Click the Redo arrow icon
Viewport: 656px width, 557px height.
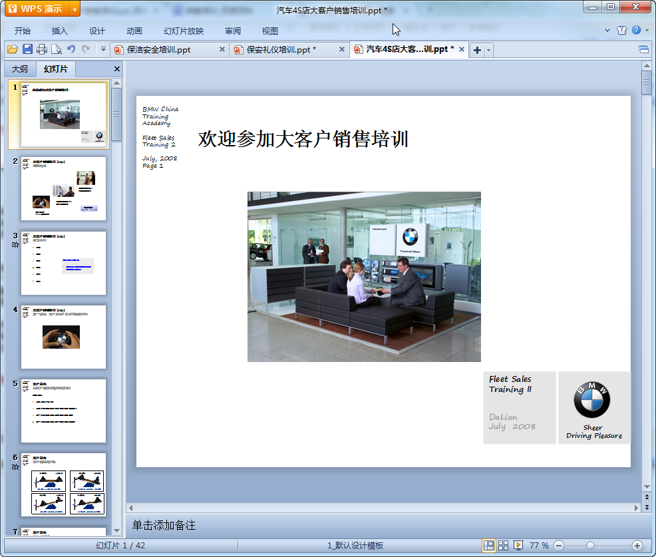pyautogui.click(x=86, y=49)
